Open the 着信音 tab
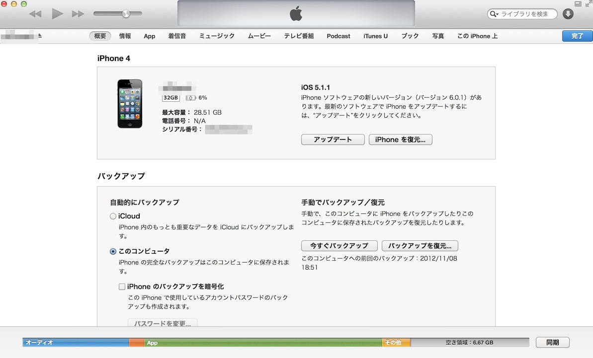 [177, 36]
